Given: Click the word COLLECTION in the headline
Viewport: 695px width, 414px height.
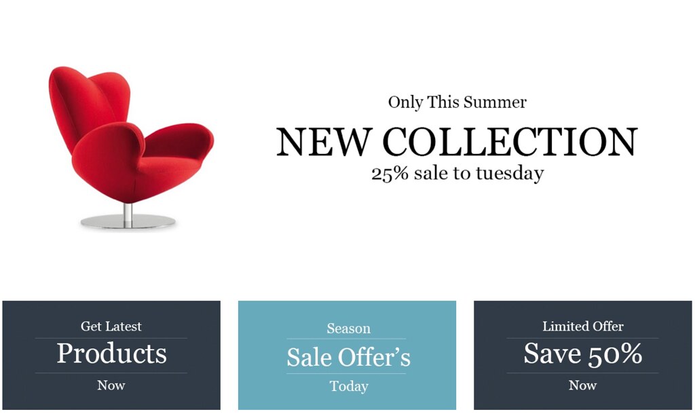Looking at the screenshot, I should [510, 141].
